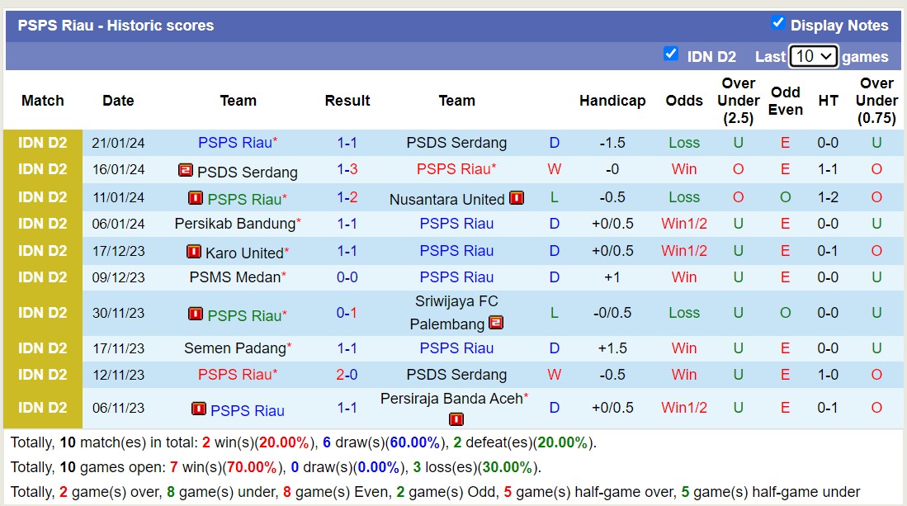
Task: Click IDN D2 league cell for 21/01/24
Action: pyautogui.click(x=43, y=143)
